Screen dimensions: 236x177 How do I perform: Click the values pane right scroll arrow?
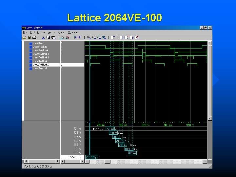82,161
